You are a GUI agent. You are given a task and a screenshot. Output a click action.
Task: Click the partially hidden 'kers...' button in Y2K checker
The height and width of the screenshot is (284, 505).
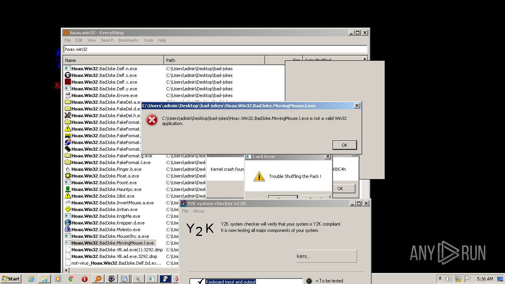coord(327,256)
